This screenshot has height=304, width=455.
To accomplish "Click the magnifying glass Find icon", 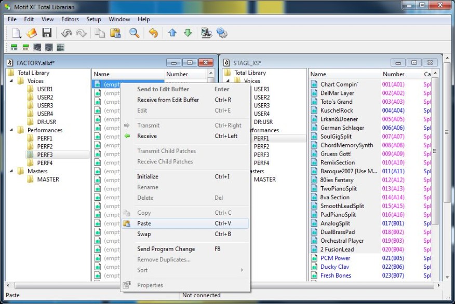I will 134,33.
